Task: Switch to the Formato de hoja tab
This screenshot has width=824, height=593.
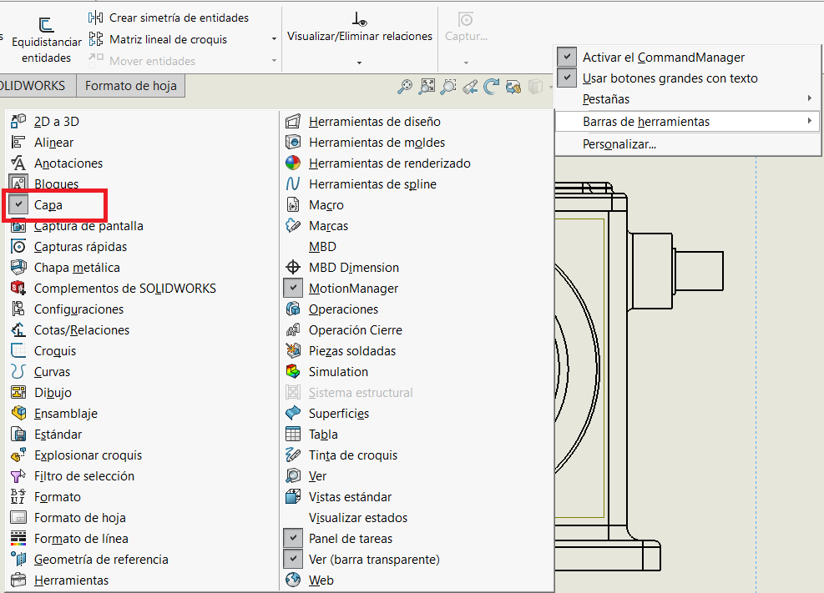Action: point(130,86)
